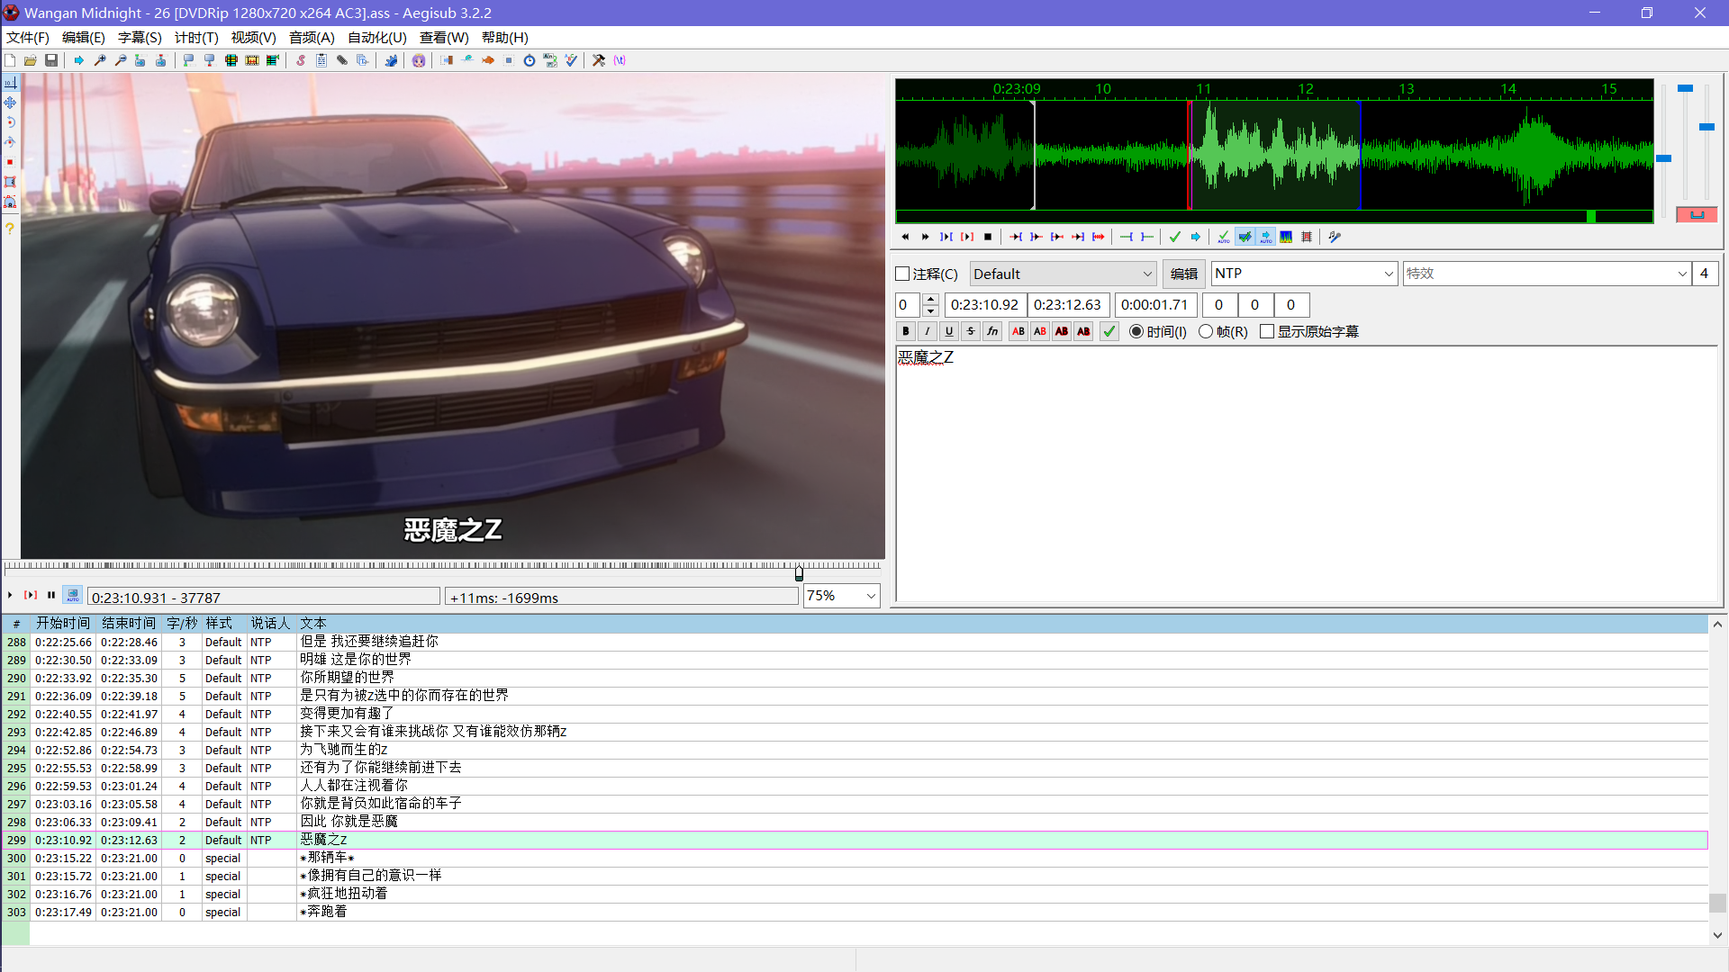Open the 自动化(U) menu
The image size is (1729, 972).
[376, 37]
